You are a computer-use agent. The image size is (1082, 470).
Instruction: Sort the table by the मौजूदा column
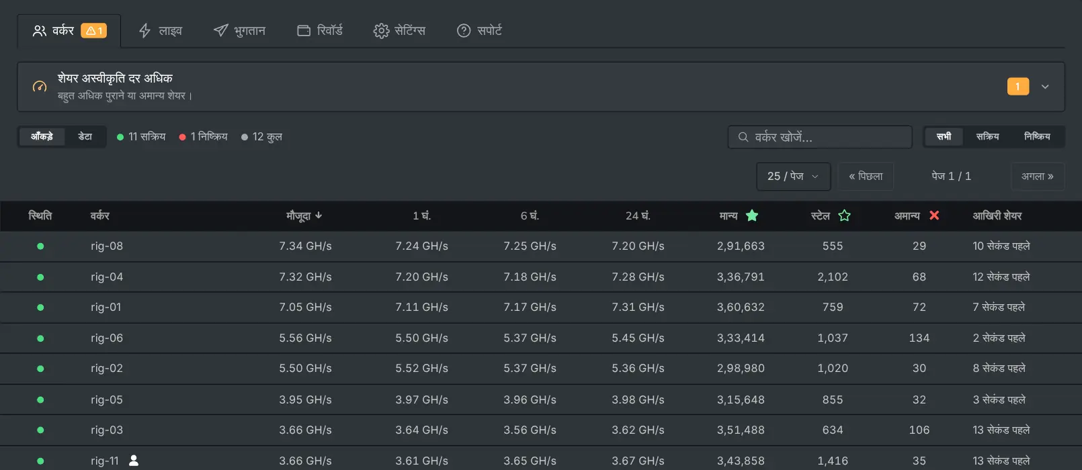pyautogui.click(x=304, y=216)
